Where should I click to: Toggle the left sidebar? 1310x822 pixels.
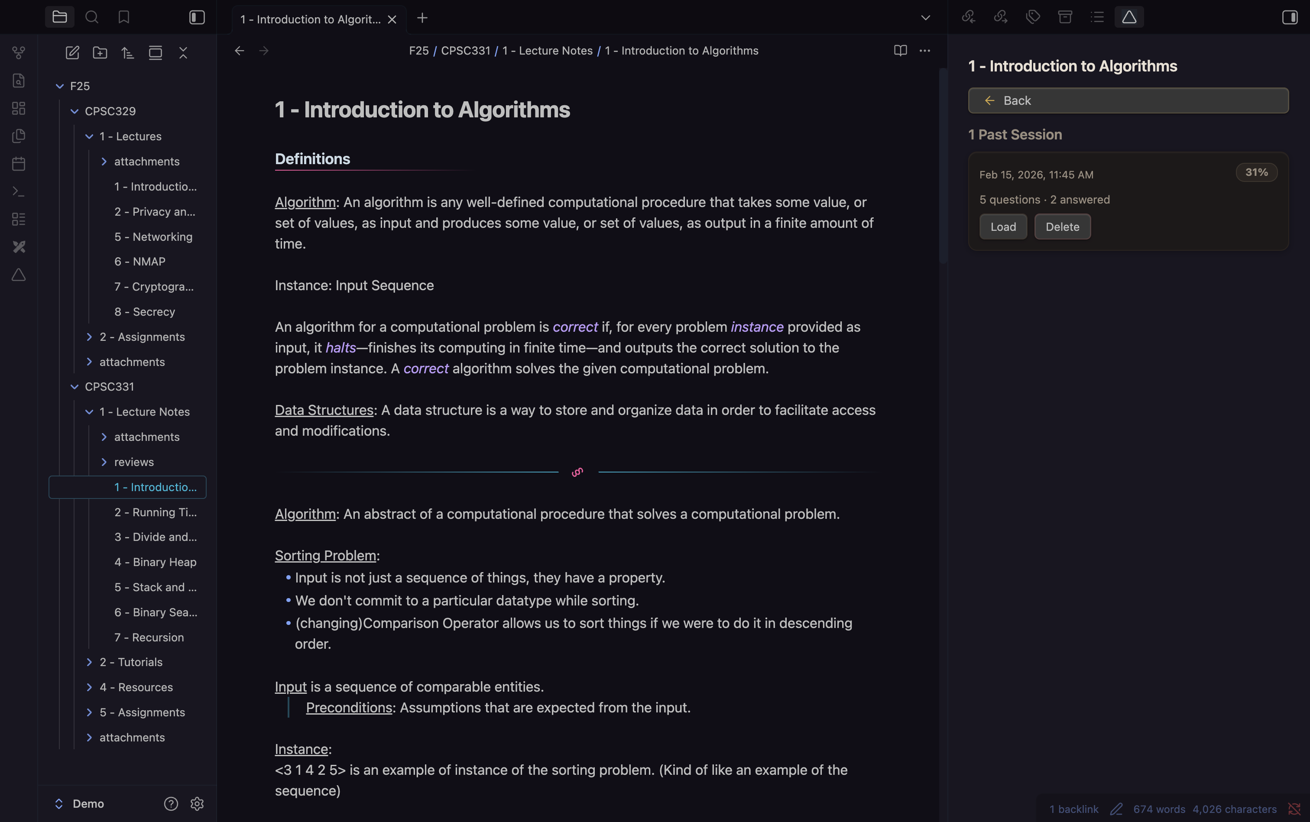(x=197, y=17)
